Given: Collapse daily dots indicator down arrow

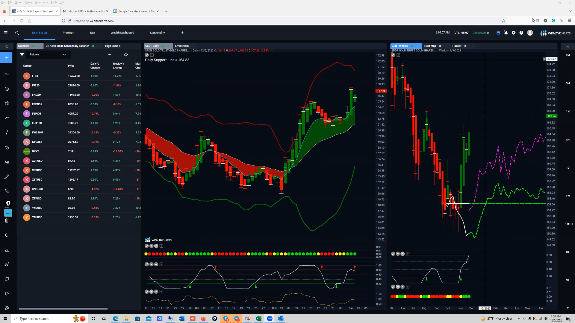Looking at the screenshot, I should point(151,246).
